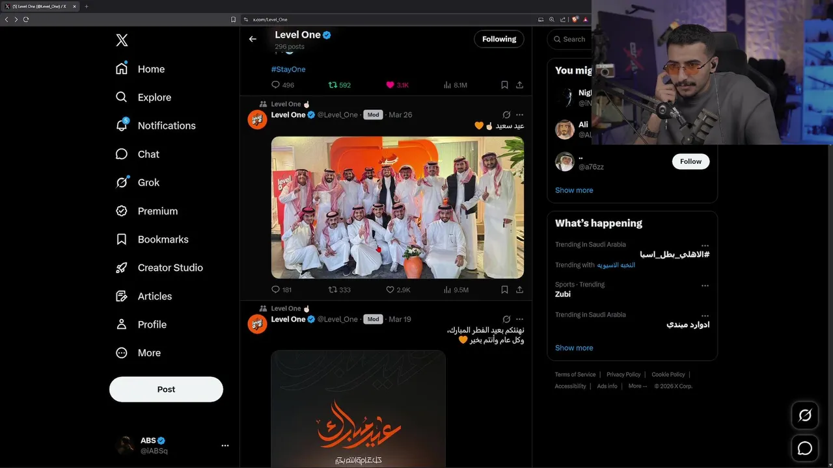Open Articles from the sidebar
Screen dimensions: 833x468
coord(144,296)
